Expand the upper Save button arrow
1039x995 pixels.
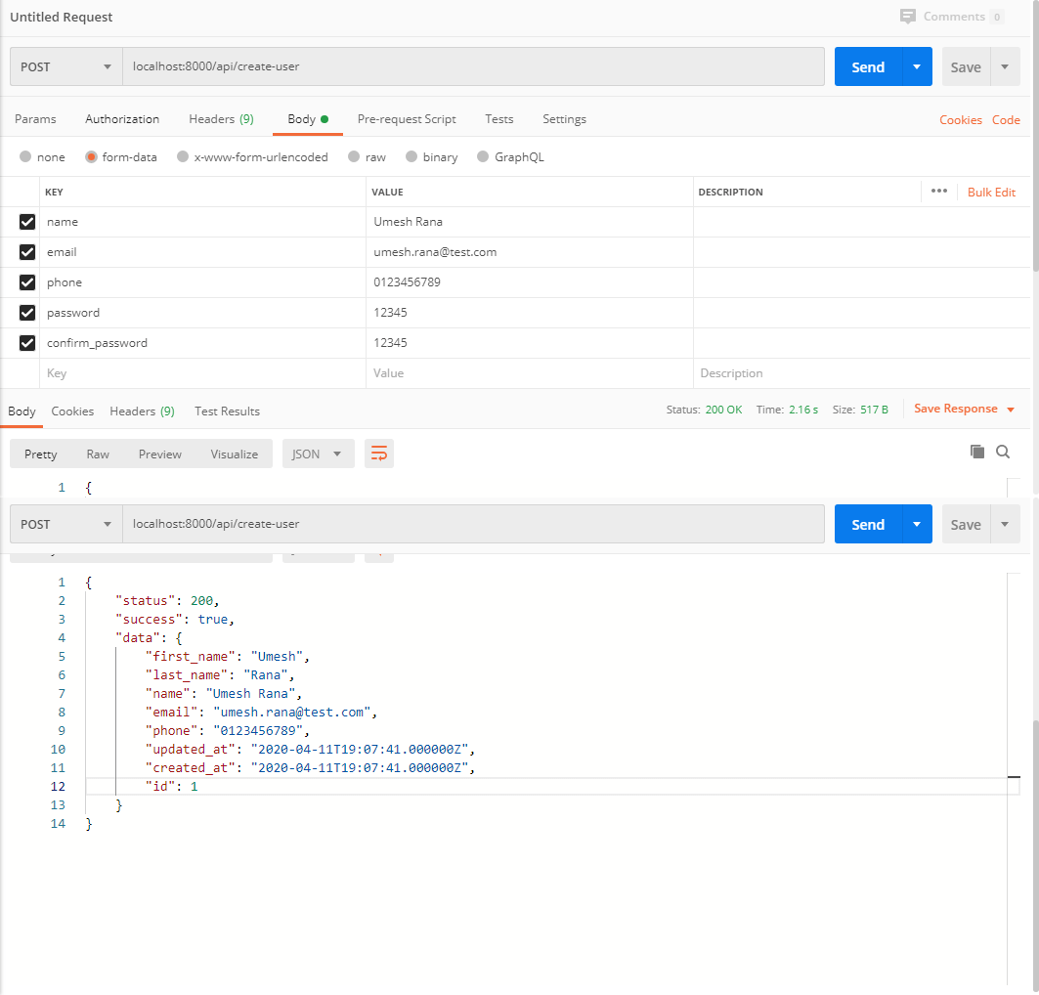click(x=1005, y=66)
